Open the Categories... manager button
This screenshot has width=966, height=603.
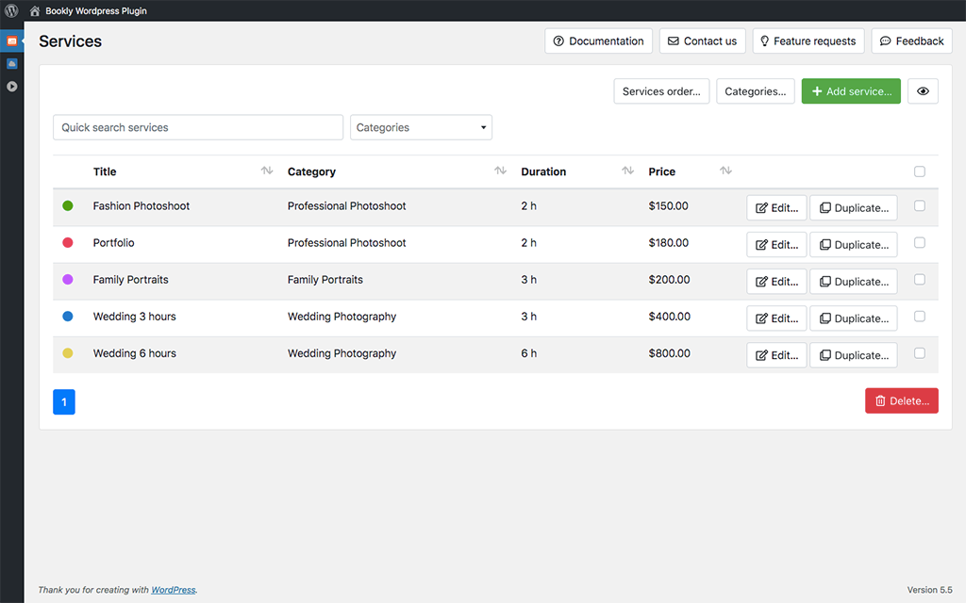click(756, 91)
